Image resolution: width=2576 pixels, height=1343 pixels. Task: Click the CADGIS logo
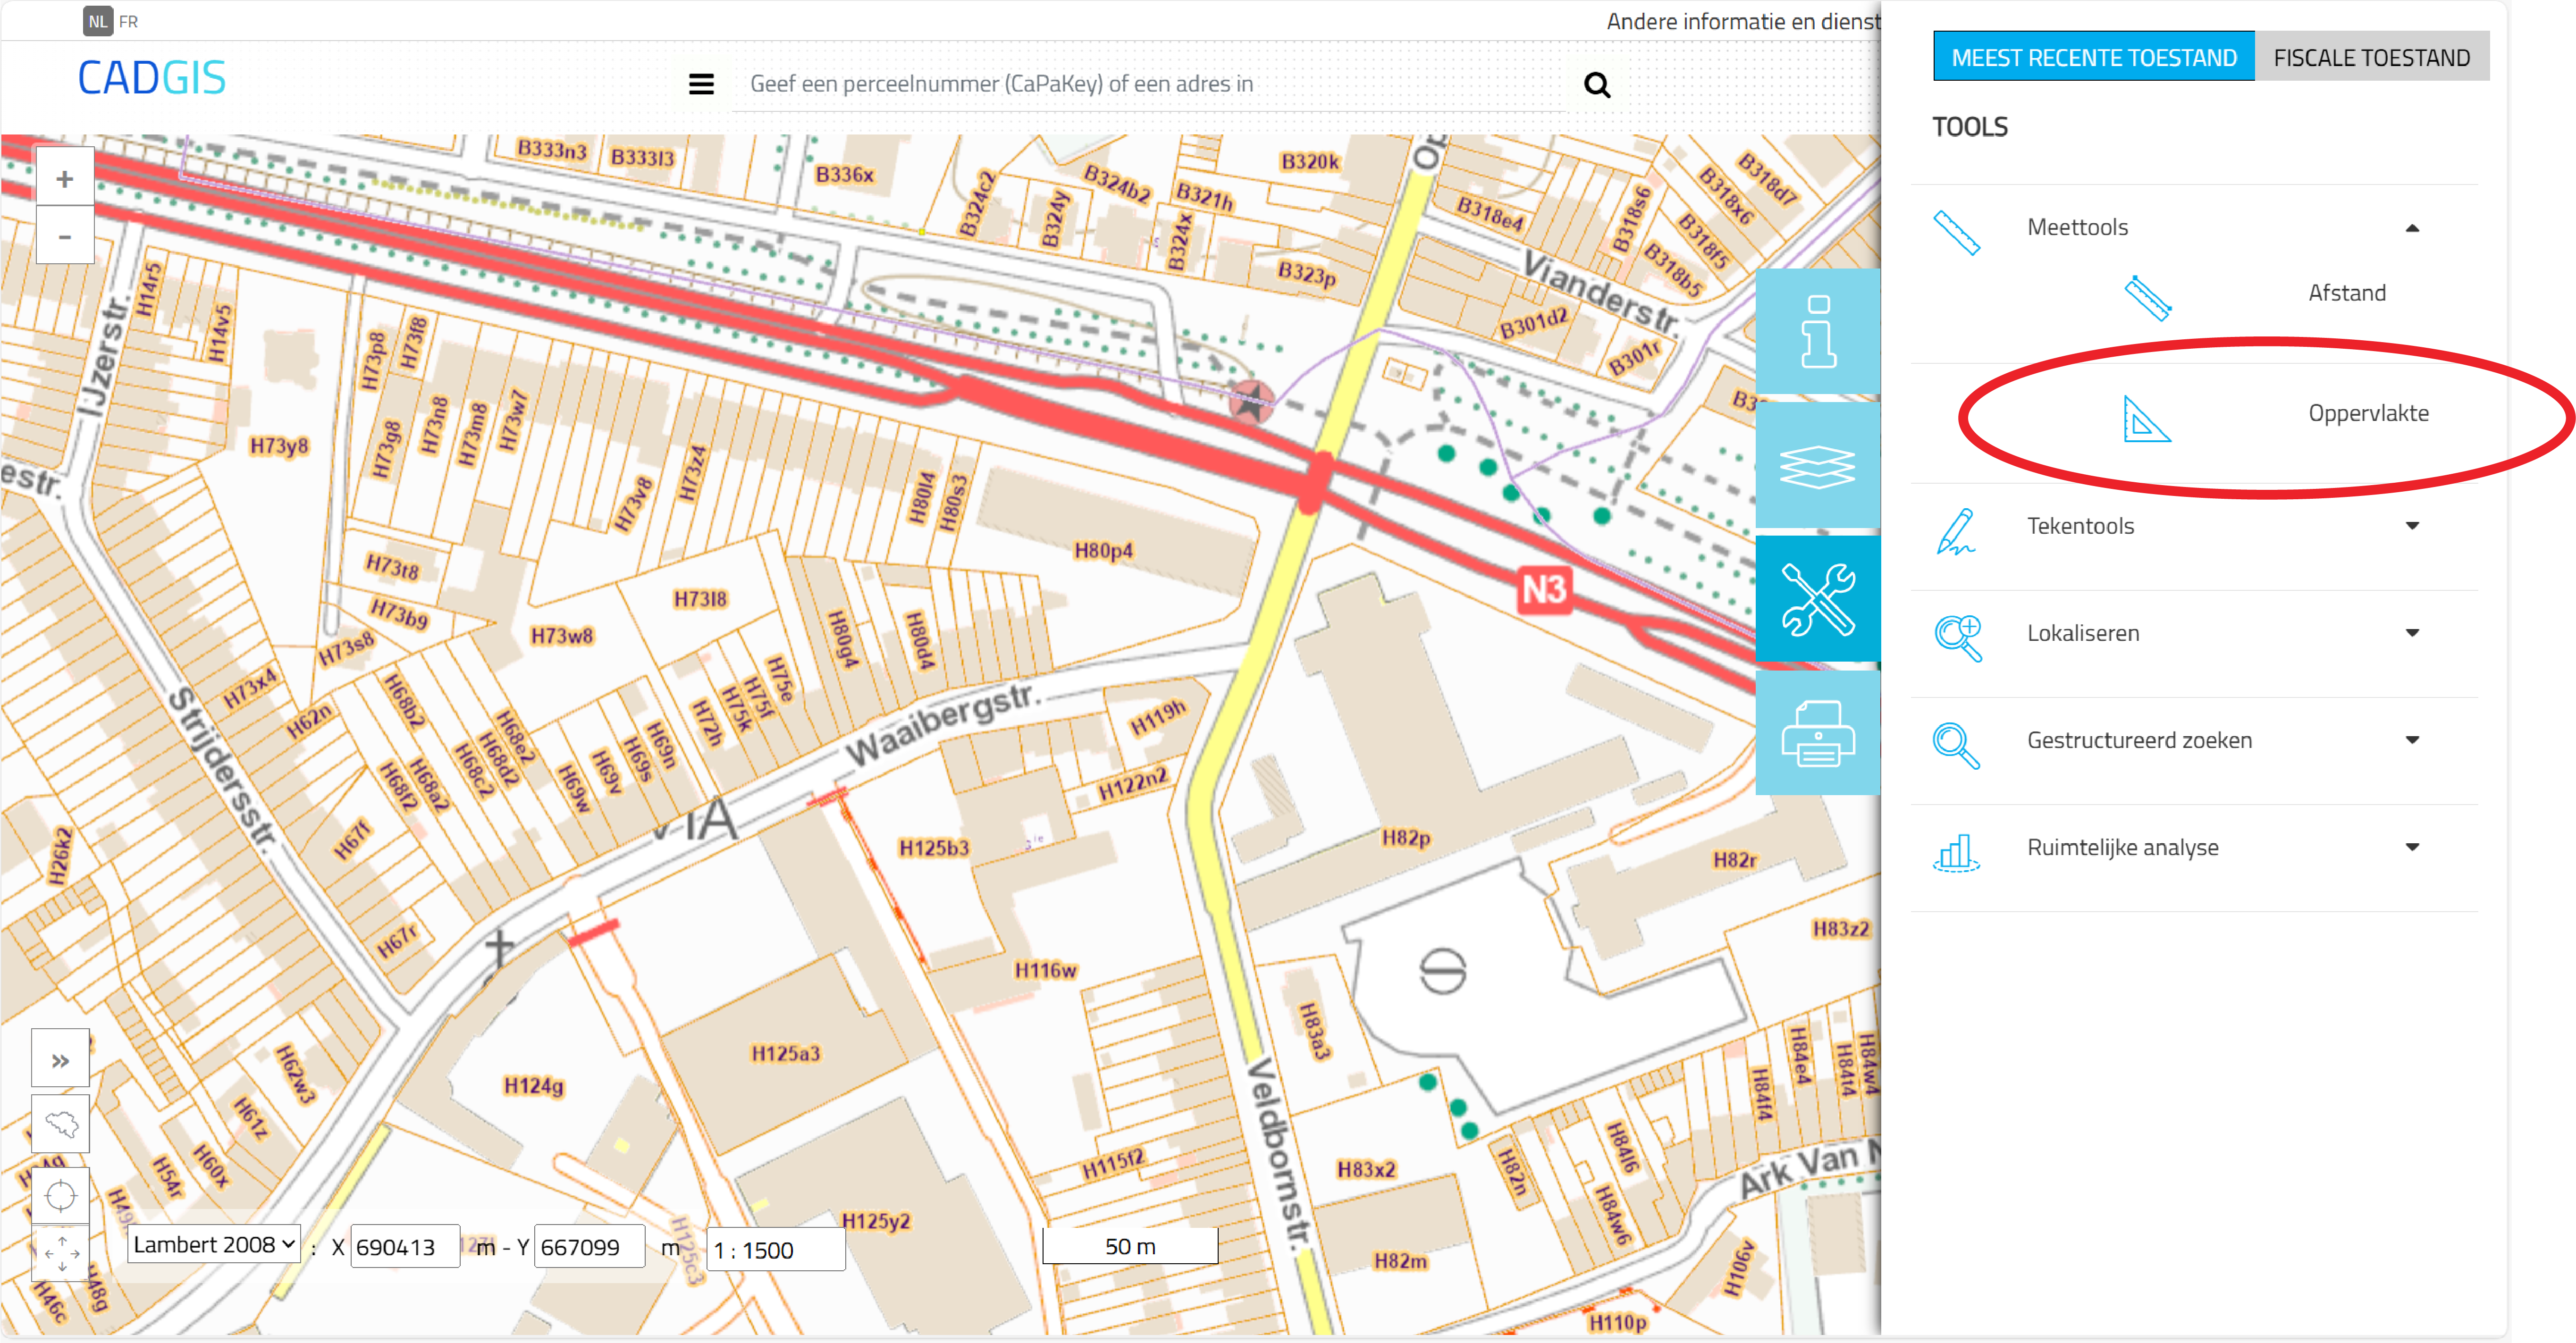(152, 78)
